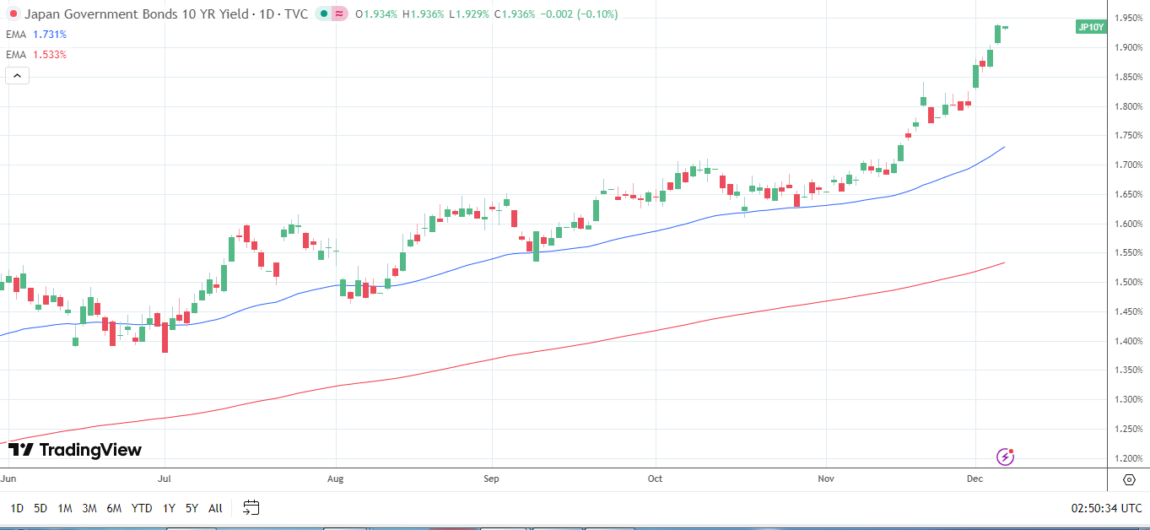
Task: Collapse the indicator legend with chevron
Action: point(17,76)
